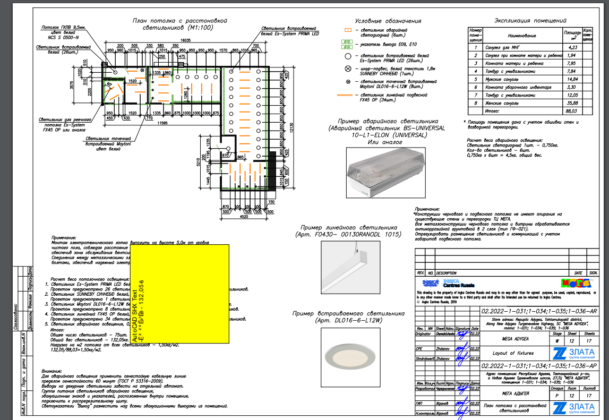
Task: Click the 'Условные обозначения' legend heading
Action: [388, 21]
